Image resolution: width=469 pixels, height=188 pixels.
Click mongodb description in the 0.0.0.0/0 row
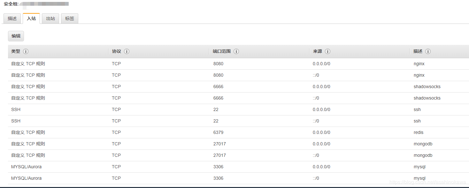(x=423, y=144)
